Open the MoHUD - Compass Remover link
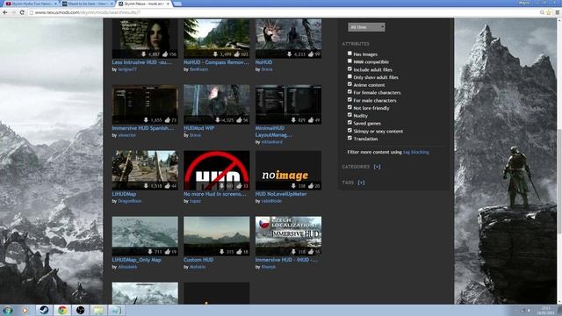 [216, 62]
